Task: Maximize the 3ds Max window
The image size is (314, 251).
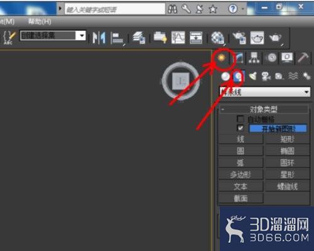Action: click(x=279, y=7)
